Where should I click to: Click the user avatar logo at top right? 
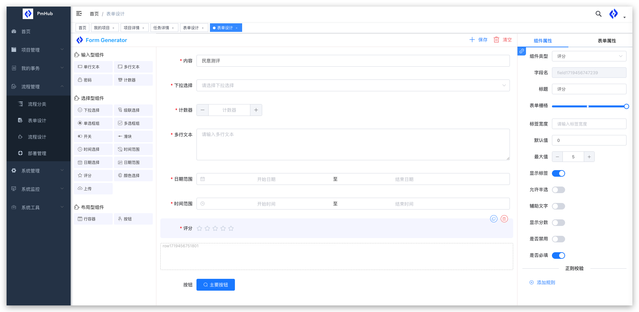pyautogui.click(x=613, y=14)
